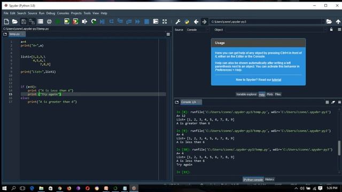This screenshot has width=342, height=192.
Task: Switch to the History tab
Action: click(269, 179)
